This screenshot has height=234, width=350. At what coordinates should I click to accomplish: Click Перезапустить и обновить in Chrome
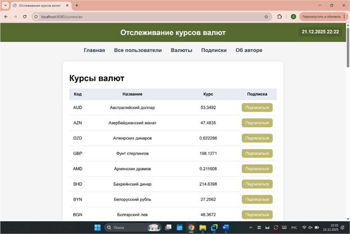point(320,17)
